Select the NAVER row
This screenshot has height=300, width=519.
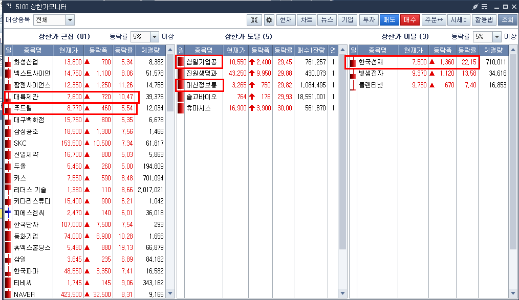pos(85,294)
